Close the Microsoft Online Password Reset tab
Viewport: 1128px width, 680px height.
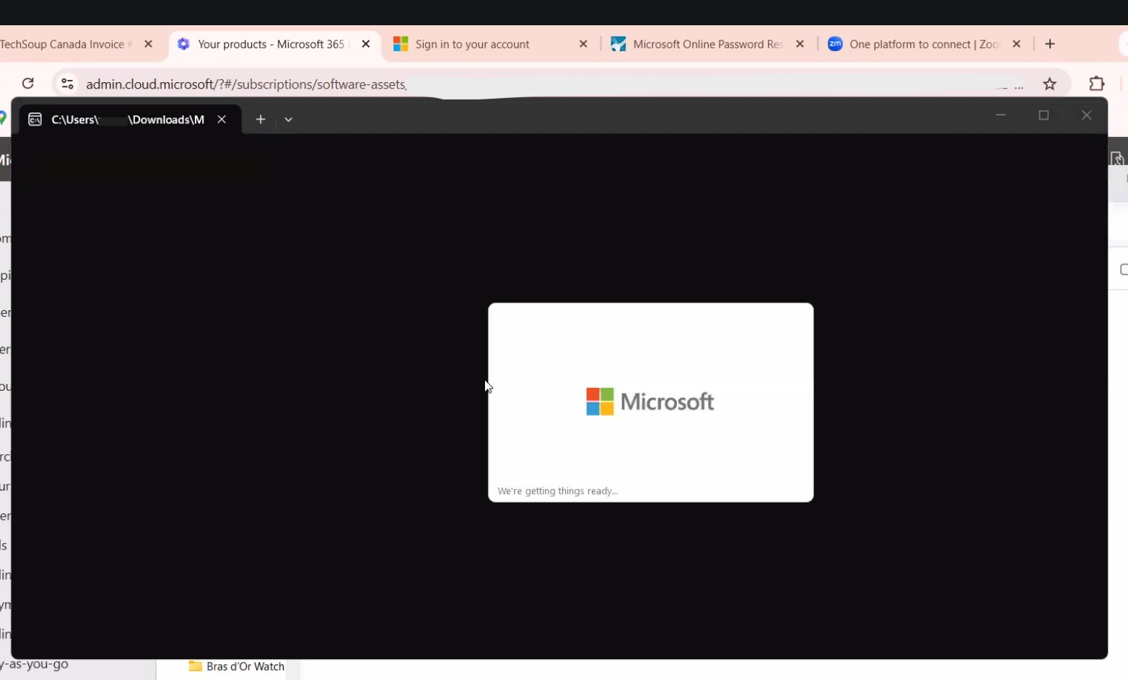click(800, 44)
